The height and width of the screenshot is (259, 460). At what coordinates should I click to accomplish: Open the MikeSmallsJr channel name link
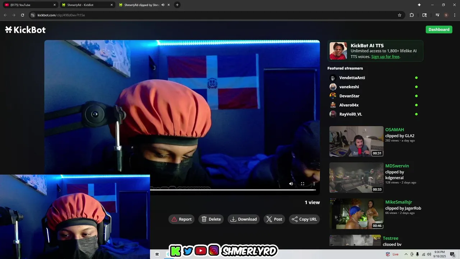399,202
